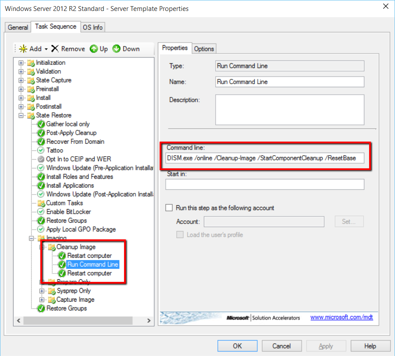Click into the Command line field

264,158
